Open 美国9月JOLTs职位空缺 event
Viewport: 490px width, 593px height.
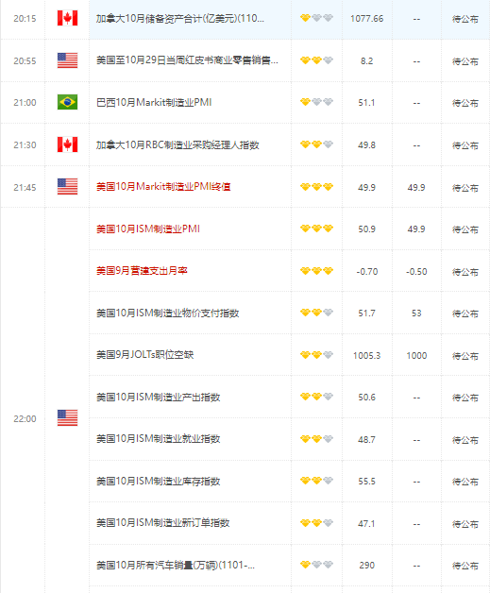point(144,355)
